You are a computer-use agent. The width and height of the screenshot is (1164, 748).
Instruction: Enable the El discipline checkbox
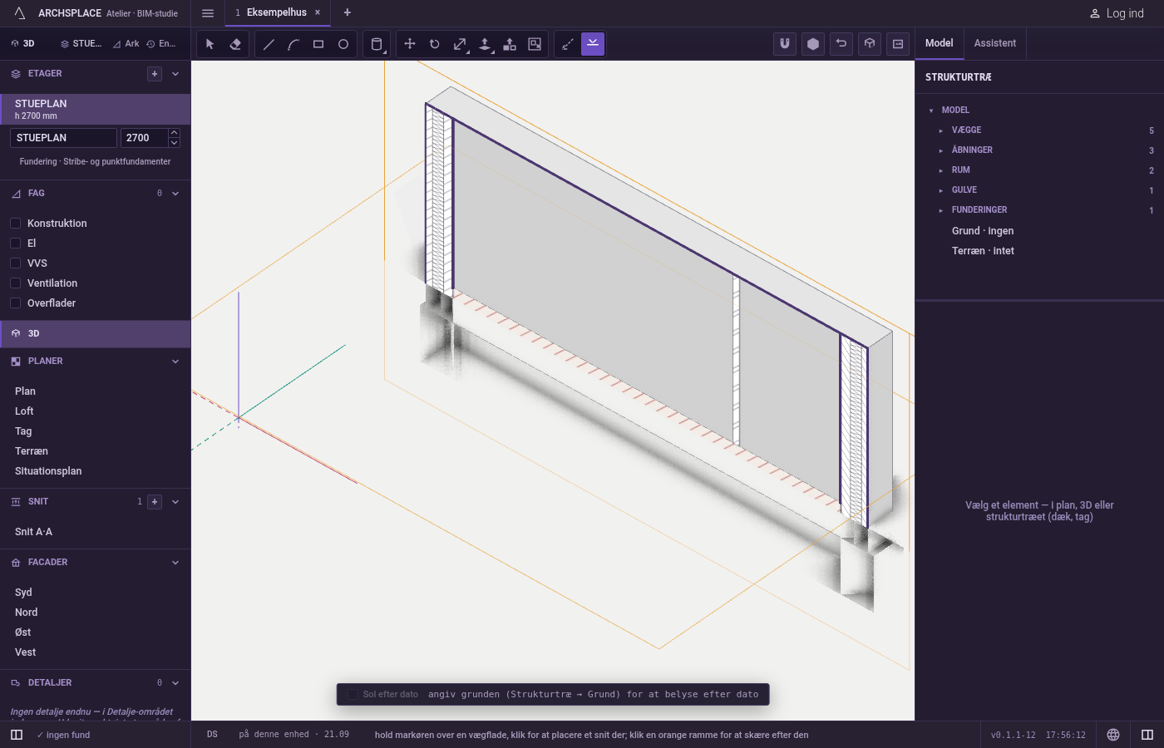pos(15,243)
